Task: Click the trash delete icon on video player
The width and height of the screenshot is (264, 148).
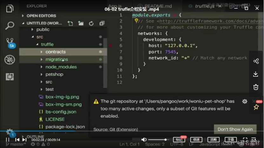Action: (x=256, y=87)
